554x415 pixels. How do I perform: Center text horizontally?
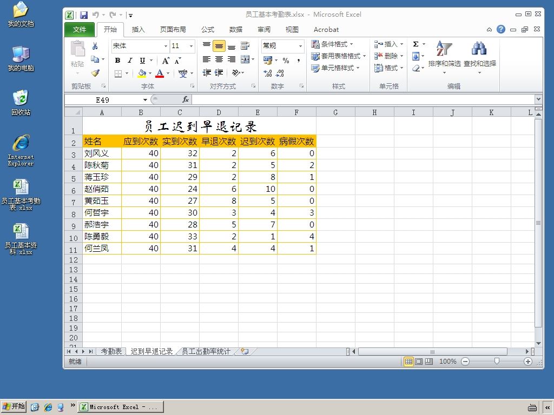(219, 59)
